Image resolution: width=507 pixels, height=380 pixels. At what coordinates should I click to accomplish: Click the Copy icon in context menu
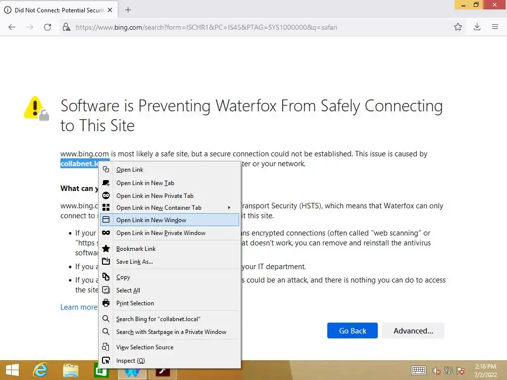click(x=106, y=277)
